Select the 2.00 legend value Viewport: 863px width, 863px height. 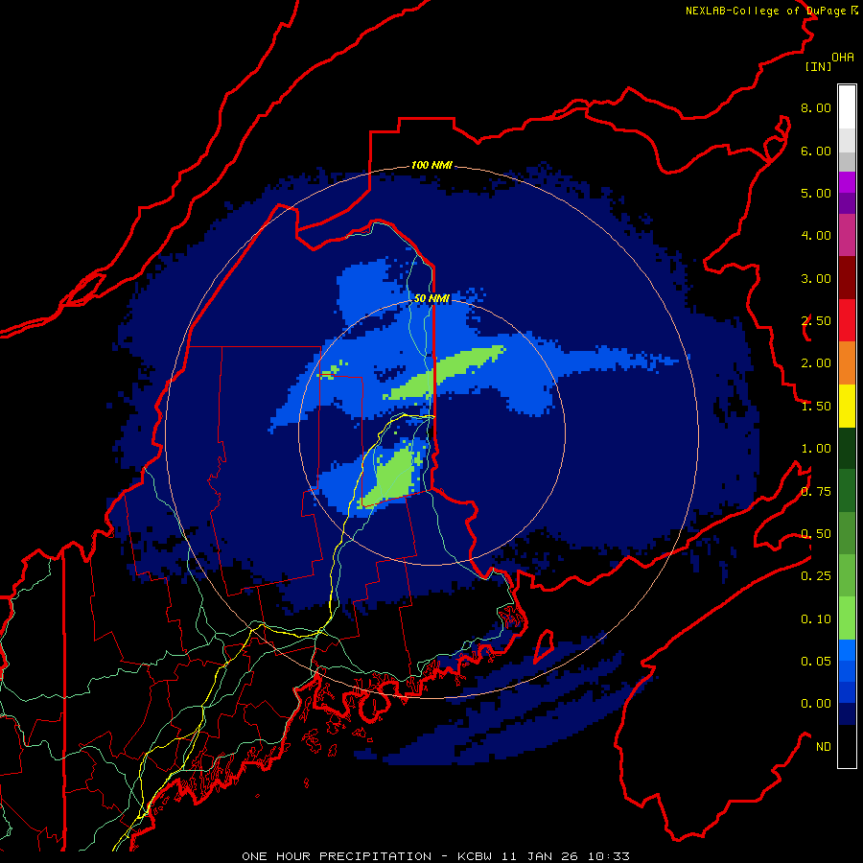pos(816,363)
